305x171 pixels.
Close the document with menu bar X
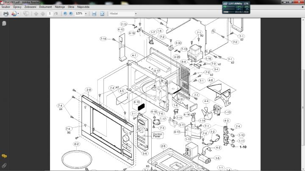(x=302, y=7)
